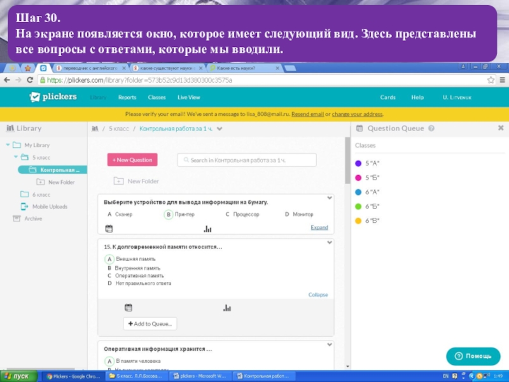
Task: Click the calendar icon in question 15
Action: 129,308
